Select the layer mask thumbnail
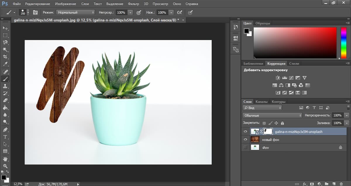The image size is (351, 186). pos(268,132)
